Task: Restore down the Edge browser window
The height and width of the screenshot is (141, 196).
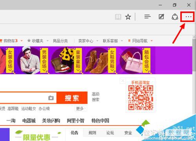Action: 174,5
